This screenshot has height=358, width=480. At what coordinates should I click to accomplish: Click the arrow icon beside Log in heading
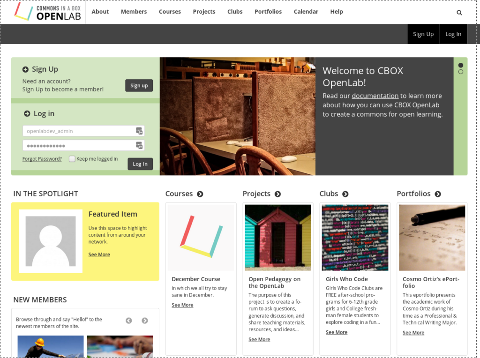click(27, 113)
